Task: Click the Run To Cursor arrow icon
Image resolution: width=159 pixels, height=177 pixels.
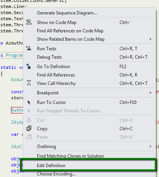Action: [29, 102]
